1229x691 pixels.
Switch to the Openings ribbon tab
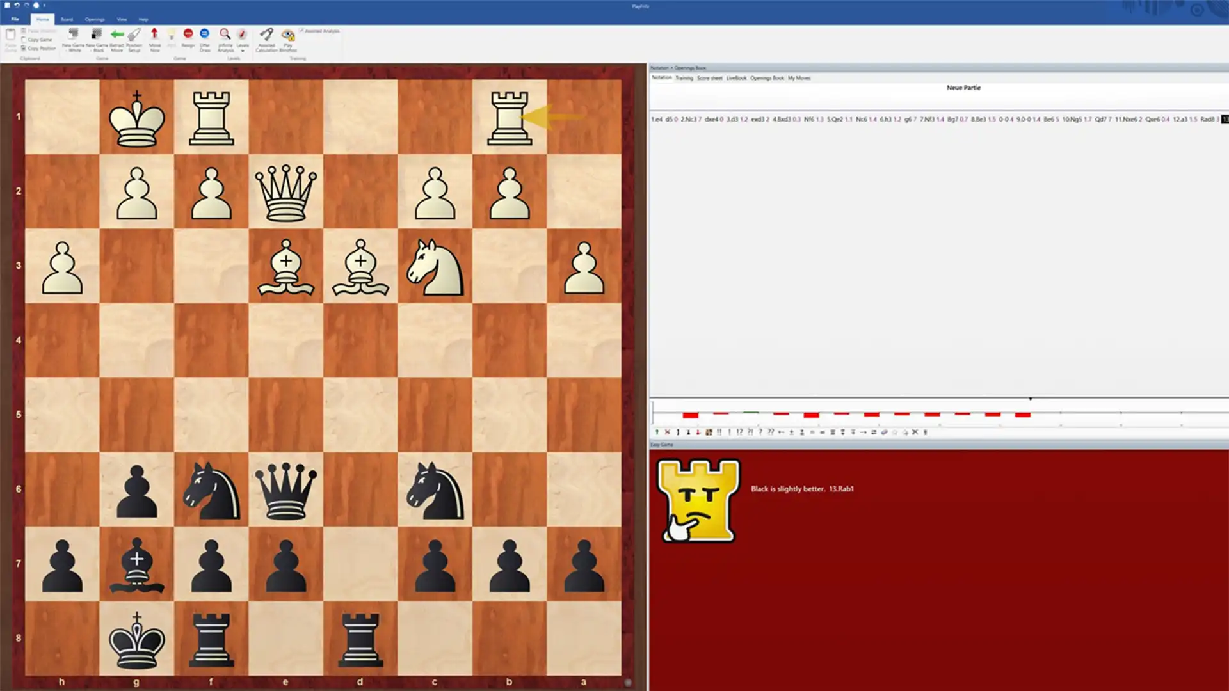[95, 19]
